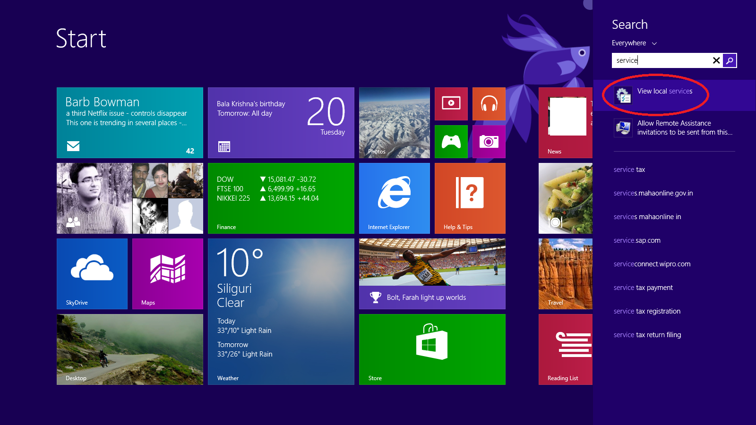Open the Calendar tile showing 20 Tuesday
Image resolution: width=756 pixels, height=425 pixels.
click(x=281, y=123)
